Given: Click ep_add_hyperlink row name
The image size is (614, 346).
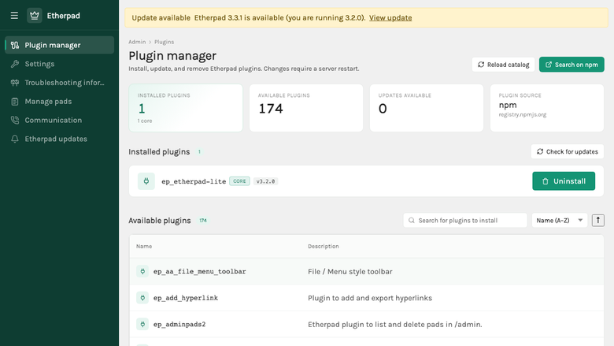Looking at the screenshot, I should click(x=186, y=298).
